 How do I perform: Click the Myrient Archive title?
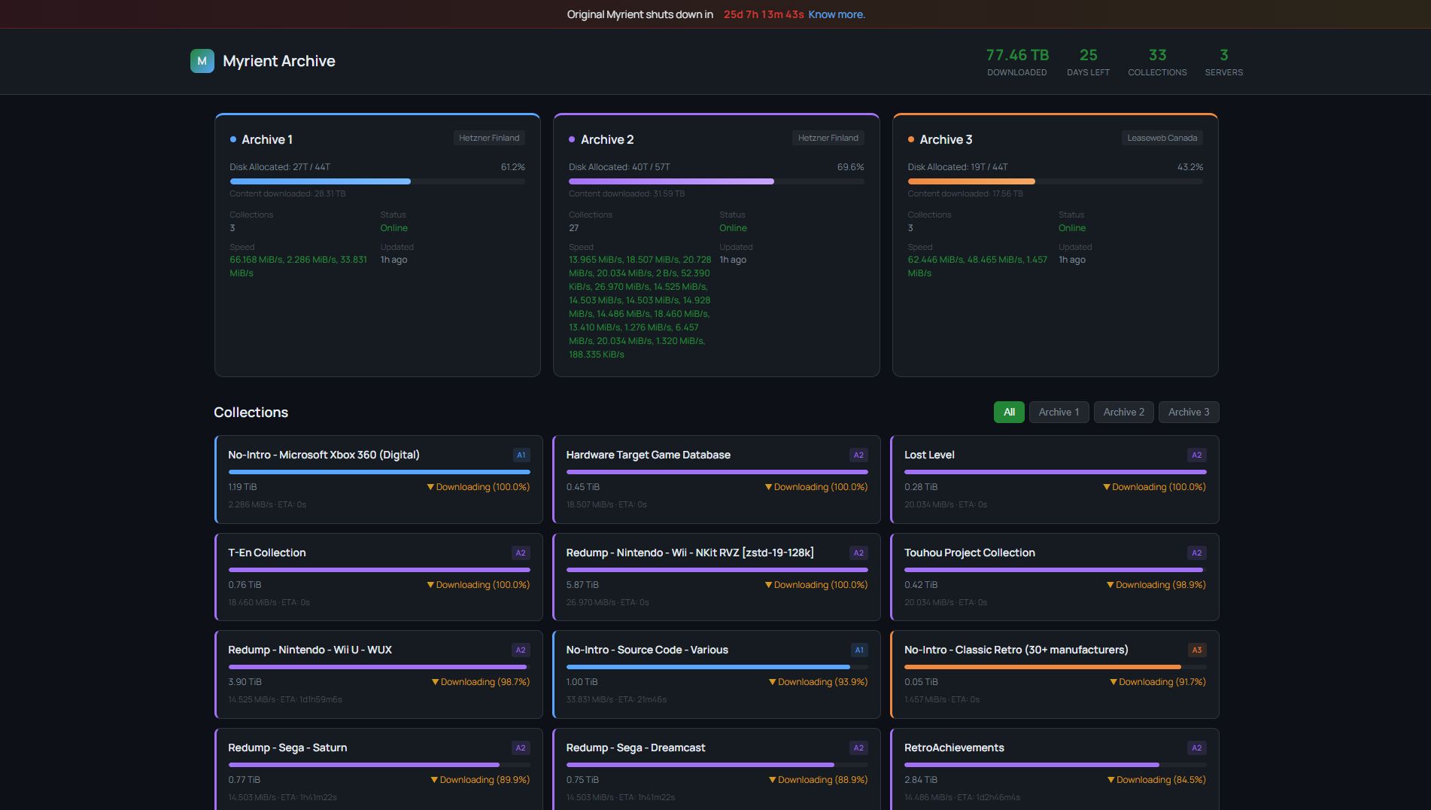coord(279,61)
